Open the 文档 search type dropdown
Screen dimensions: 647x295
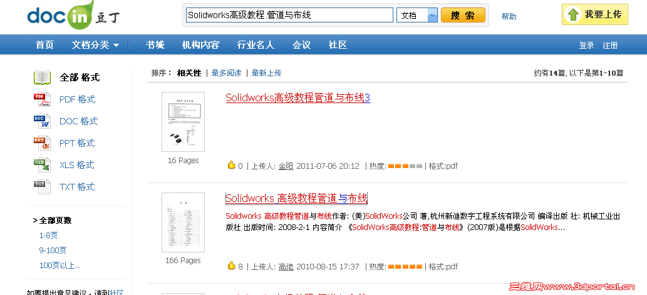pyautogui.click(x=417, y=15)
